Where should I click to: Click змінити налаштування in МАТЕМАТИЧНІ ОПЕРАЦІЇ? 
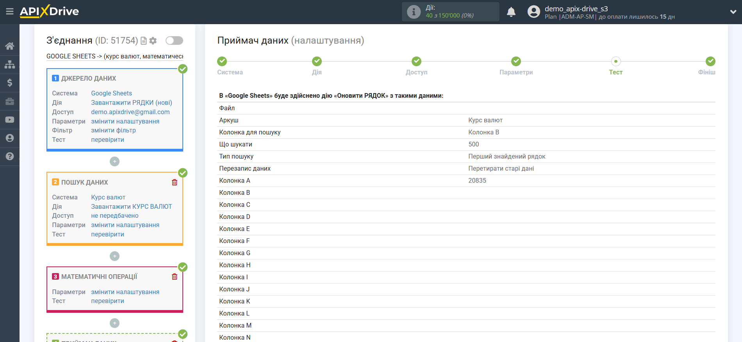coord(125,292)
